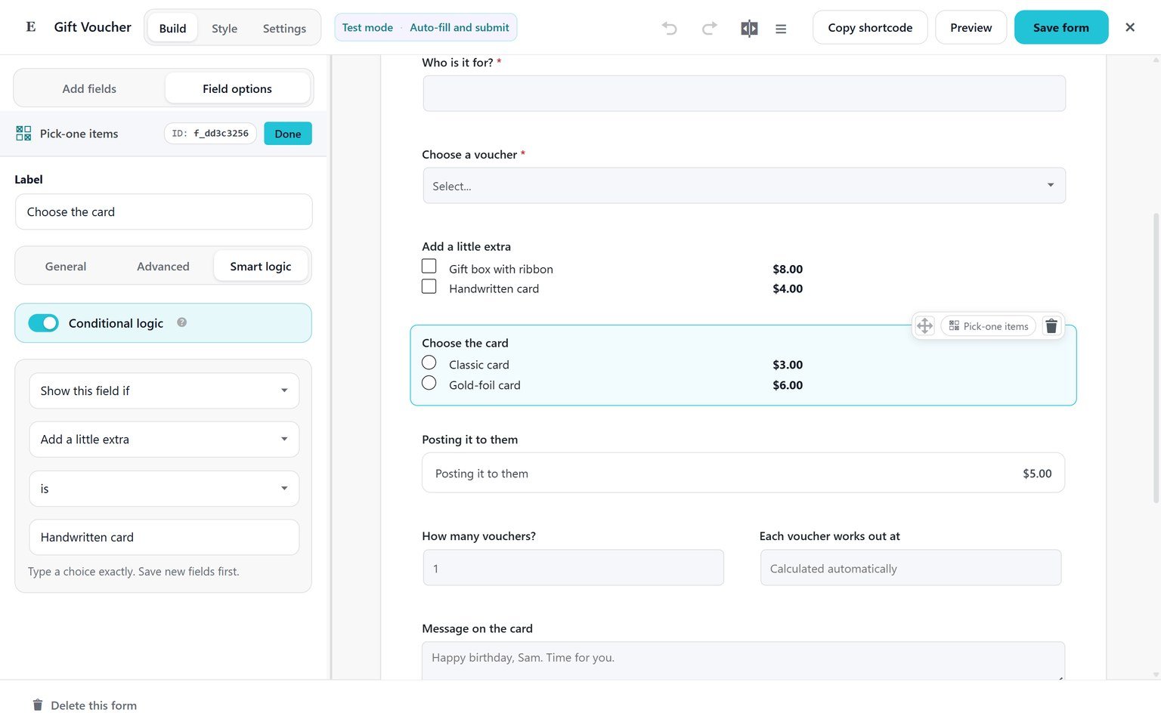Select the Gold-foil card radio button

pos(429,383)
